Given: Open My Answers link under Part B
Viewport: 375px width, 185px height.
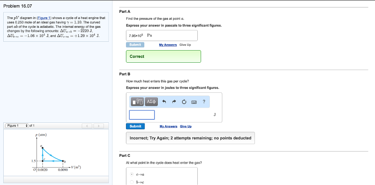Looking at the screenshot, I should click(x=168, y=126).
